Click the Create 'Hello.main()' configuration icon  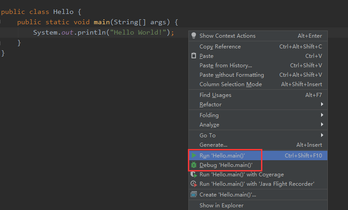(x=194, y=194)
